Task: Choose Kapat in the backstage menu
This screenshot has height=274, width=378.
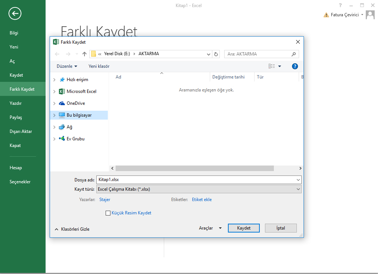Action: 15,146
